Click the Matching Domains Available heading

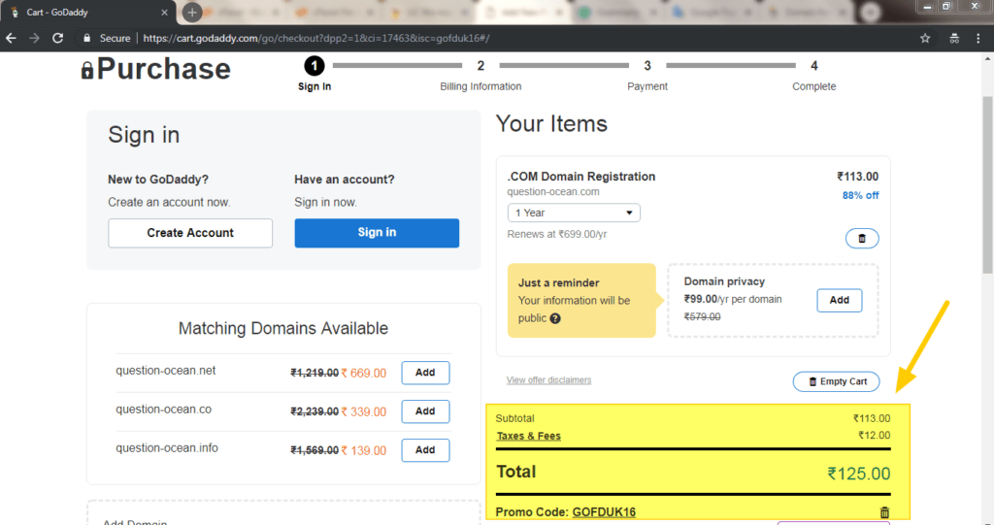pyautogui.click(x=282, y=328)
